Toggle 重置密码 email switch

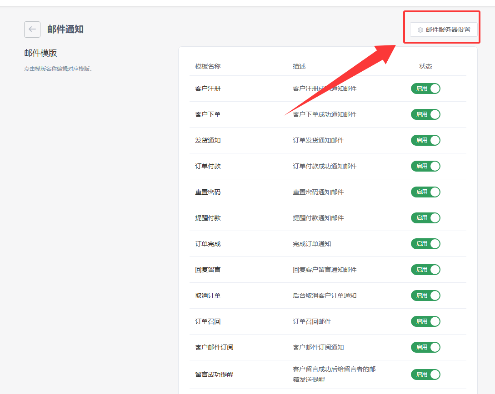(425, 192)
